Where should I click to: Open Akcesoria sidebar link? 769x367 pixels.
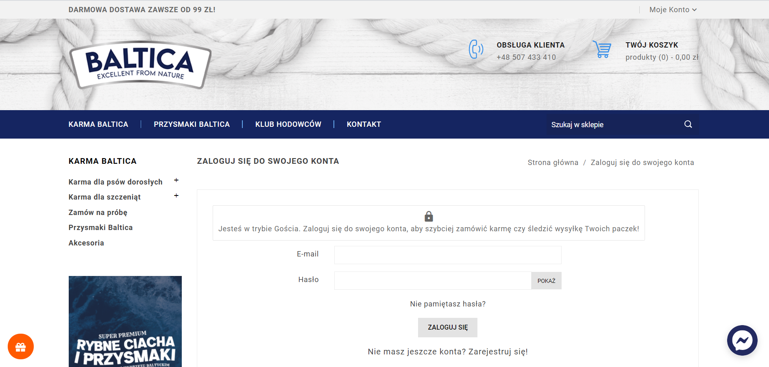click(86, 243)
